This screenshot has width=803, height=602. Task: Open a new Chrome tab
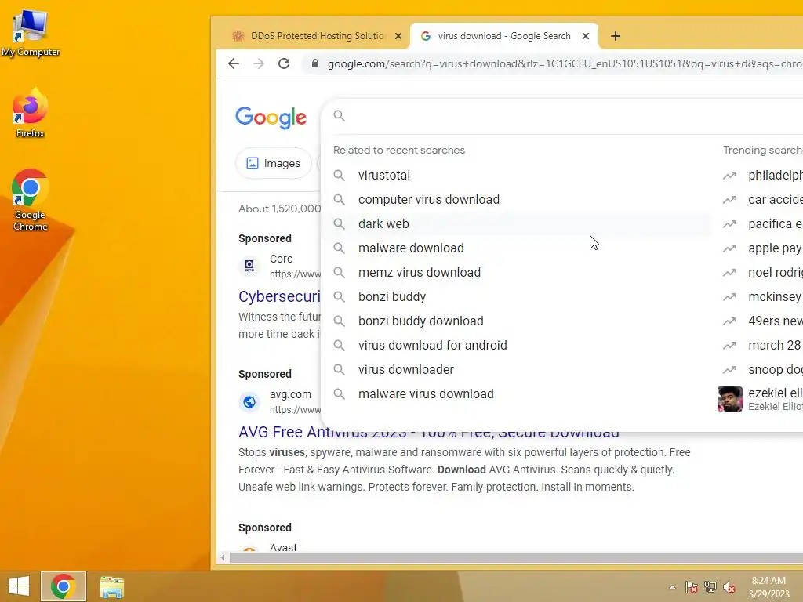coord(616,36)
